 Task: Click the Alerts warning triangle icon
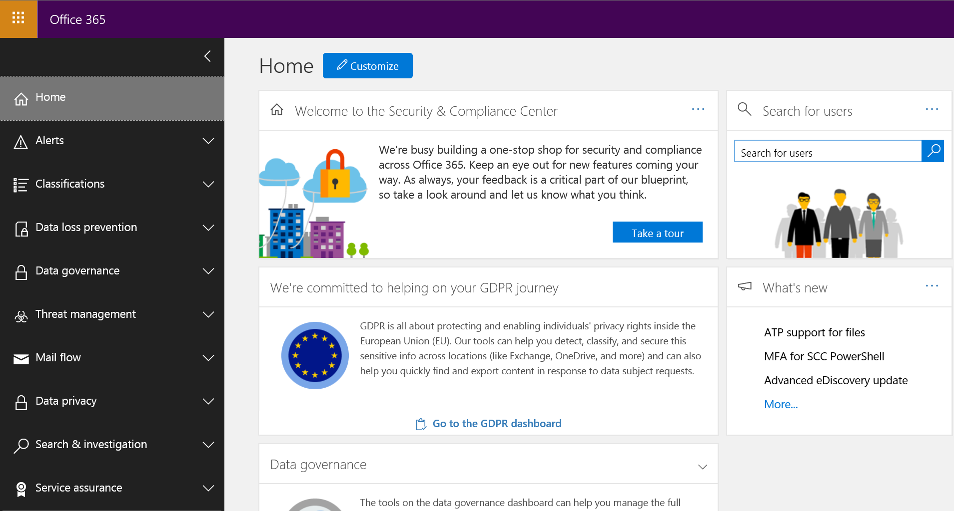click(20, 142)
